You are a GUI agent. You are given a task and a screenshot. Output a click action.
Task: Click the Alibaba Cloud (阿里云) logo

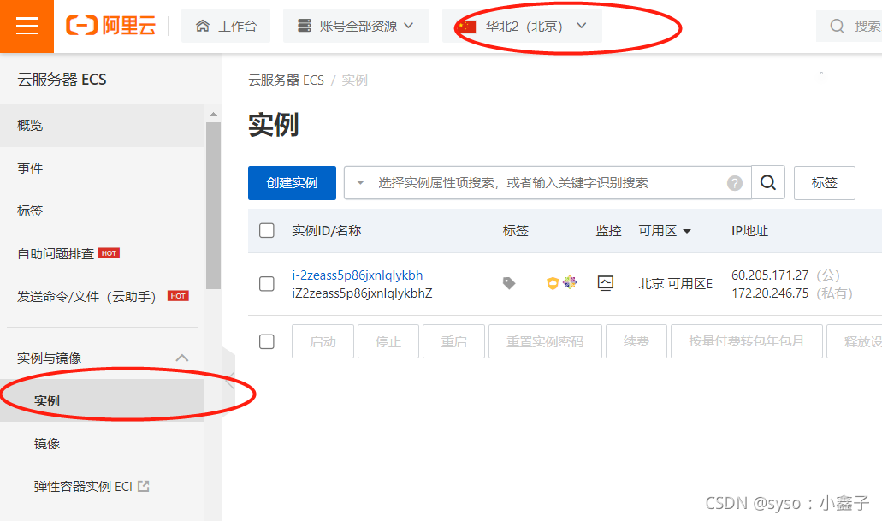point(111,26)
